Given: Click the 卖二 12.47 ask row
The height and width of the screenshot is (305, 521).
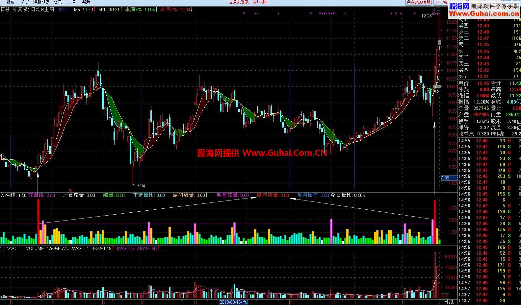Looking at the screenshot, I should tap(489, 38).
